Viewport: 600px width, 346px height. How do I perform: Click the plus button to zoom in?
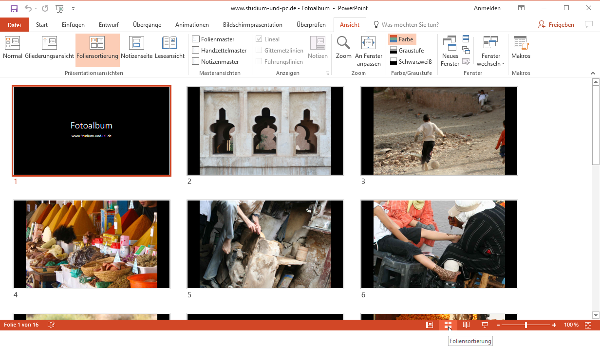coord(554,325)
